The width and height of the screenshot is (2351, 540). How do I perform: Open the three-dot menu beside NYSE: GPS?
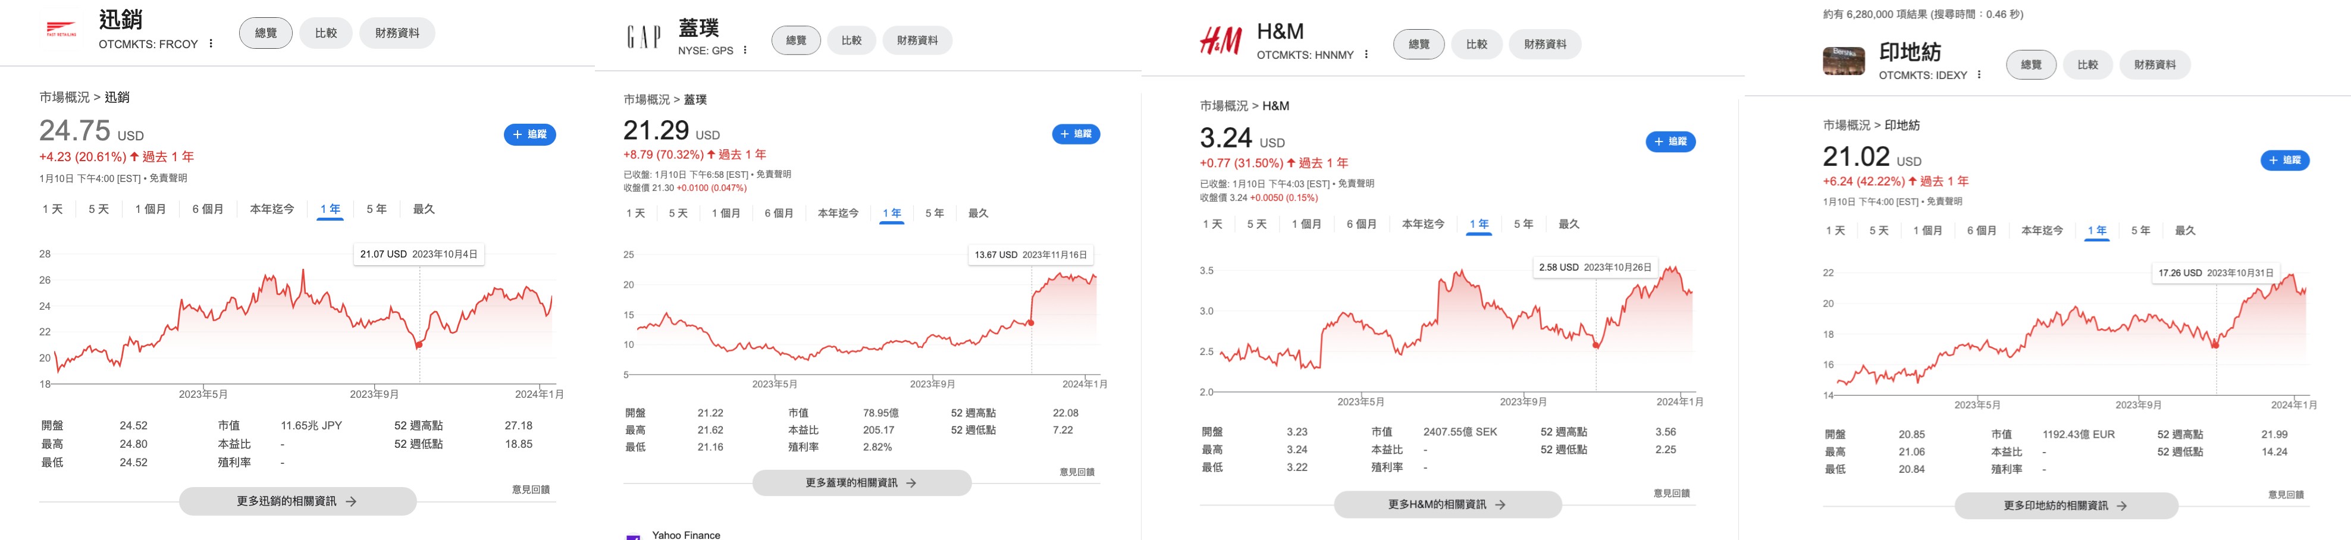coord(745,50)
